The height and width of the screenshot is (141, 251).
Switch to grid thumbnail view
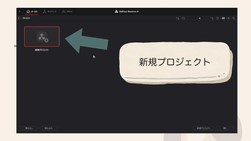click(x=223, y=18)
